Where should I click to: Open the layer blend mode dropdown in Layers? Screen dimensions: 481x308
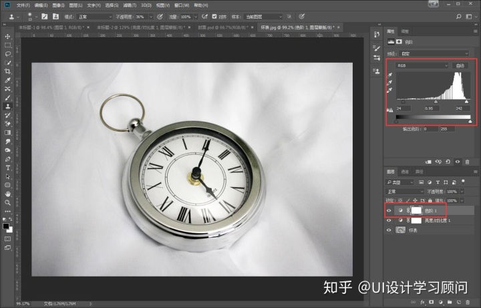[x=404, y=192]
